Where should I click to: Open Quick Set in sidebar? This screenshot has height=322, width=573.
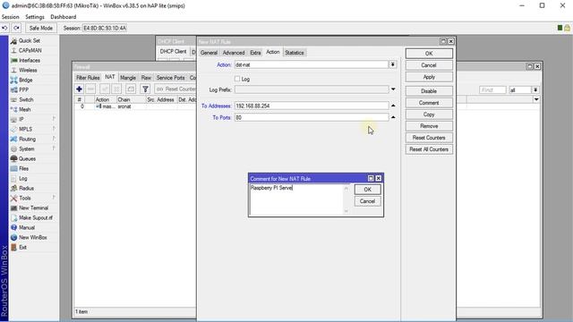point(30,40)
